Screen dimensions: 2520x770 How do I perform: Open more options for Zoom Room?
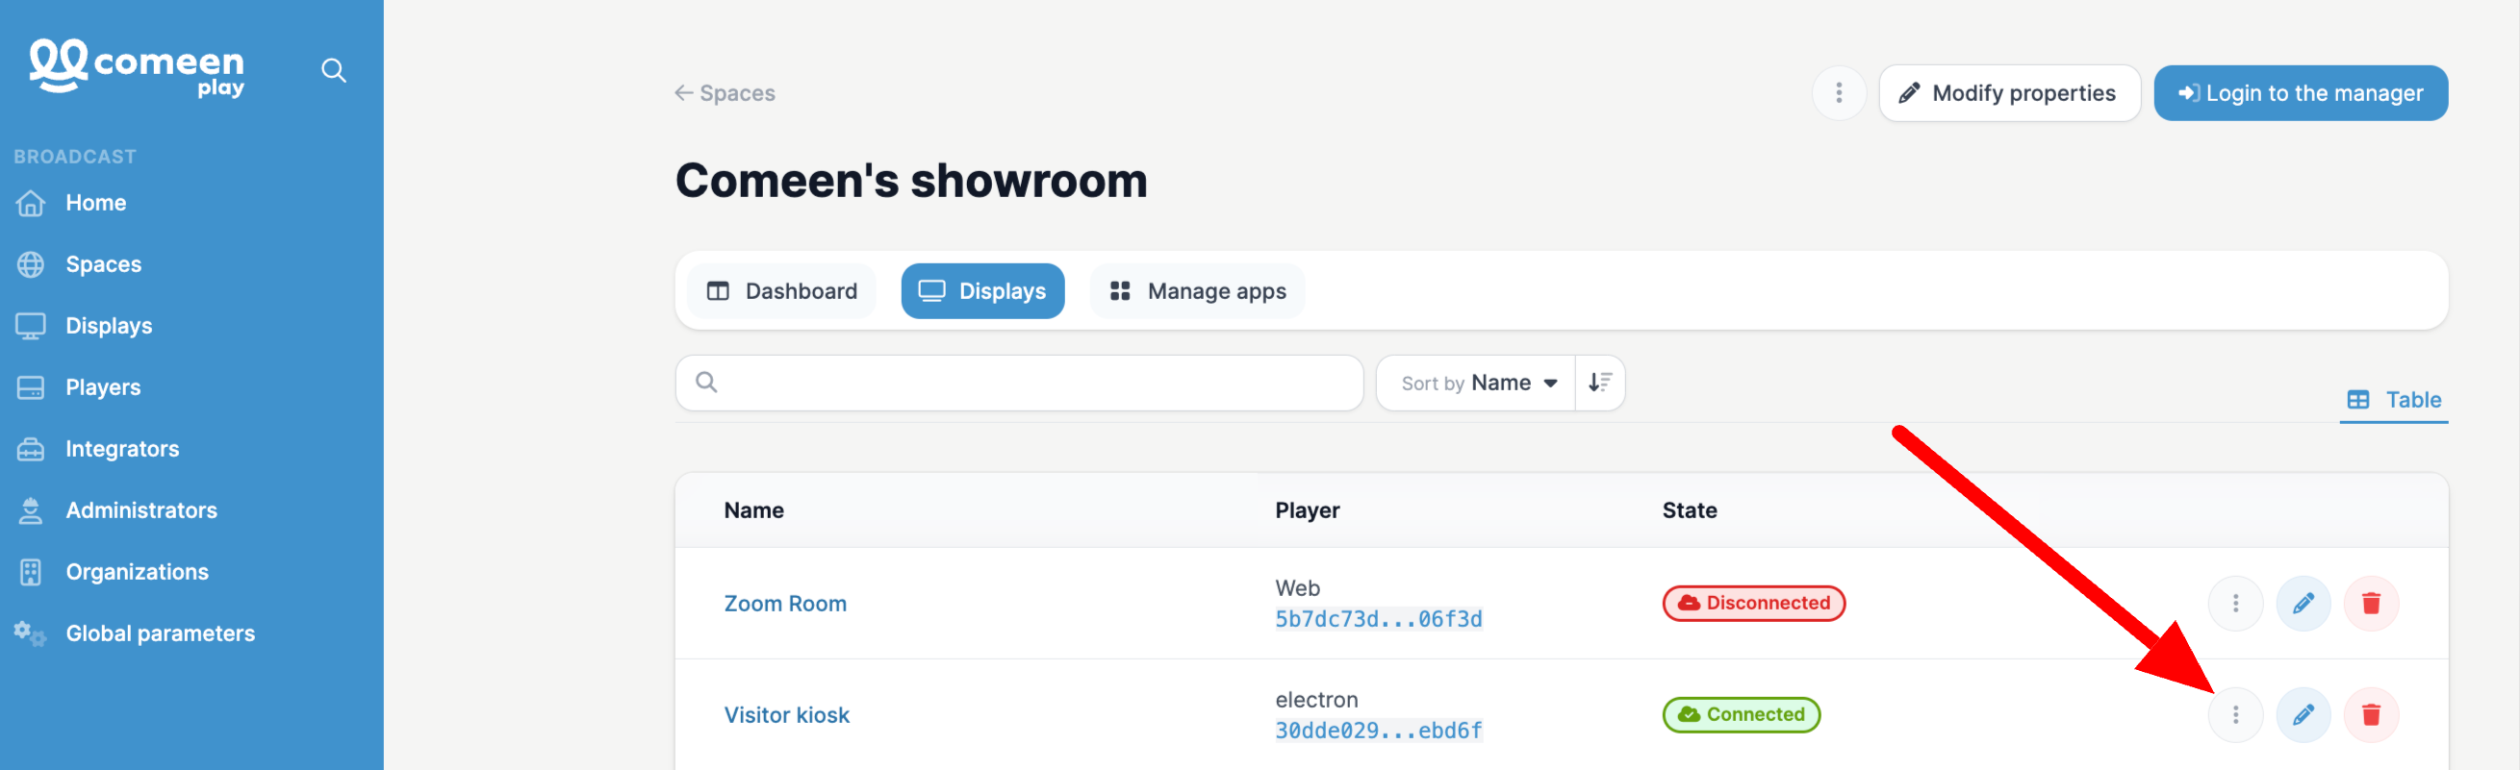[x=2235, y=604]
